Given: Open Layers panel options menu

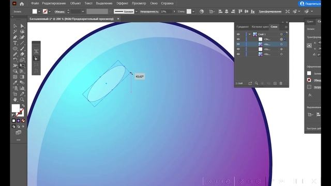Looking at the screenshot, I should click(x=286, y=27).
